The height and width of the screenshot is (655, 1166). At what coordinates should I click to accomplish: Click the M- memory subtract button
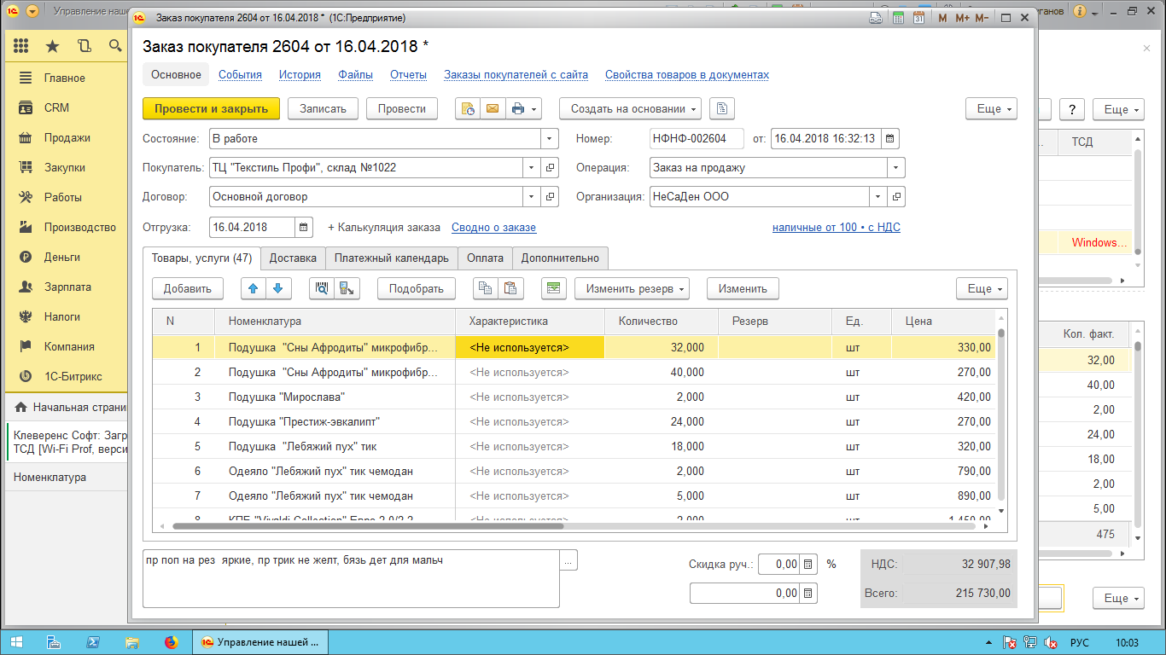[x=982, y=18]
